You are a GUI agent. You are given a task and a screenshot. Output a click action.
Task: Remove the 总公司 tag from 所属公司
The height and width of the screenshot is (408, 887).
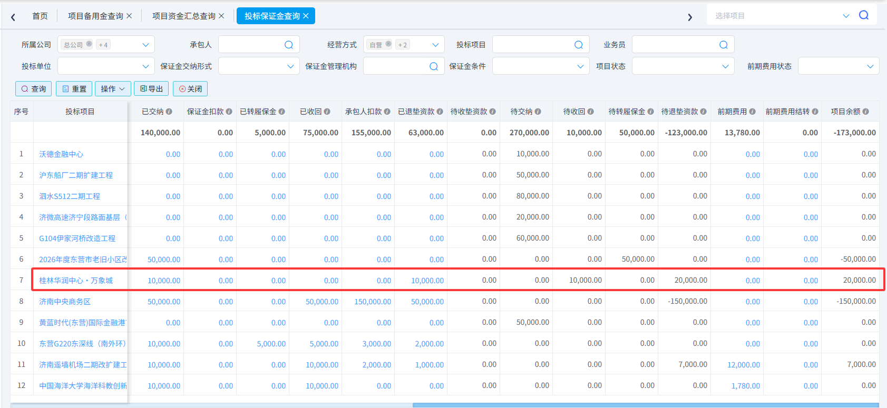point(89,44)
